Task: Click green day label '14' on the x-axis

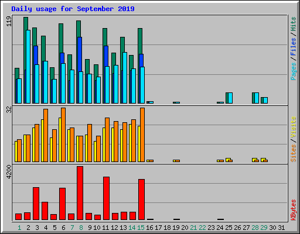Action: pyautogui.click(x=132, y=228)
